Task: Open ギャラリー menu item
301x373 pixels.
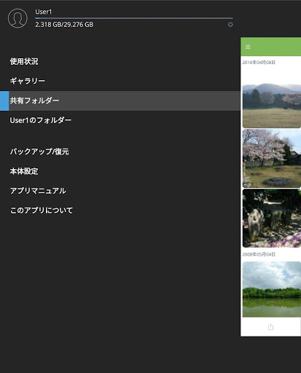Action: (27, 81)
